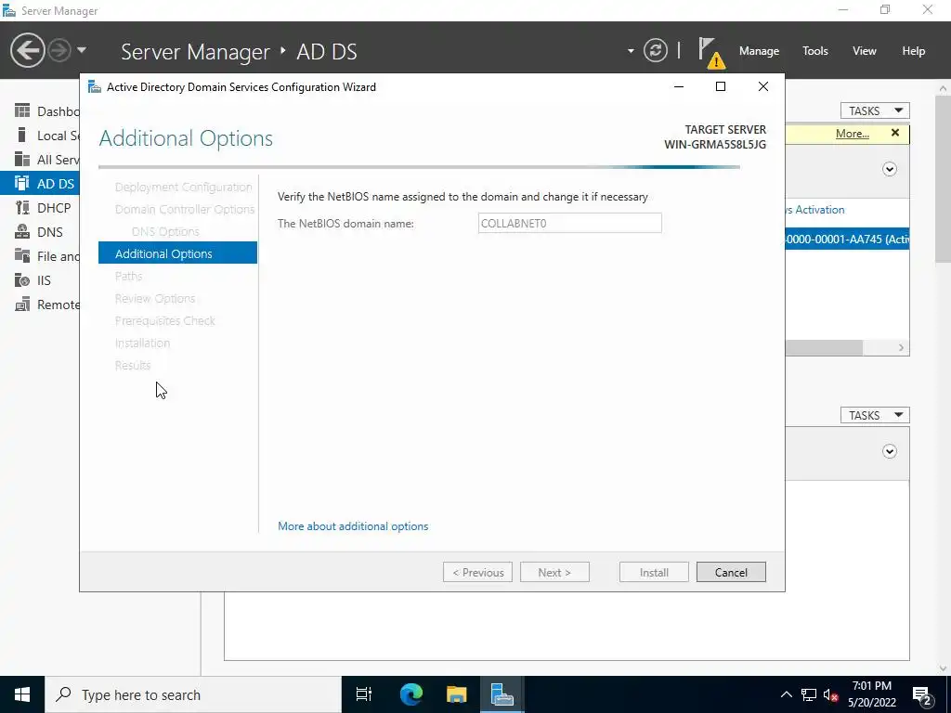Screen dimensions: 951x713
Task: Open the Help menu
Action: (x=913, y=51)
